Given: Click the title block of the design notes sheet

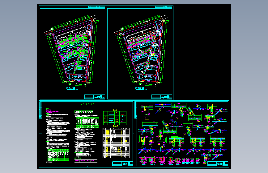Looking at the screenshot, I should [122, 164].
